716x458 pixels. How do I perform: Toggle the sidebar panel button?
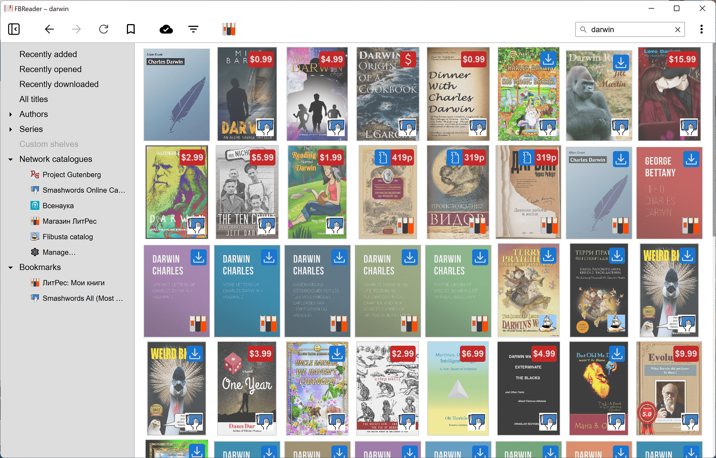[x=14, y=29]
